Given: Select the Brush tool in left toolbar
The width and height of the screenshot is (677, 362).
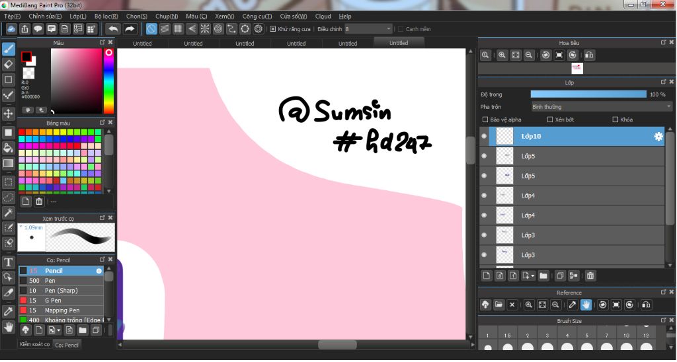Looking at the screenshot, I should tap(8, 49).
